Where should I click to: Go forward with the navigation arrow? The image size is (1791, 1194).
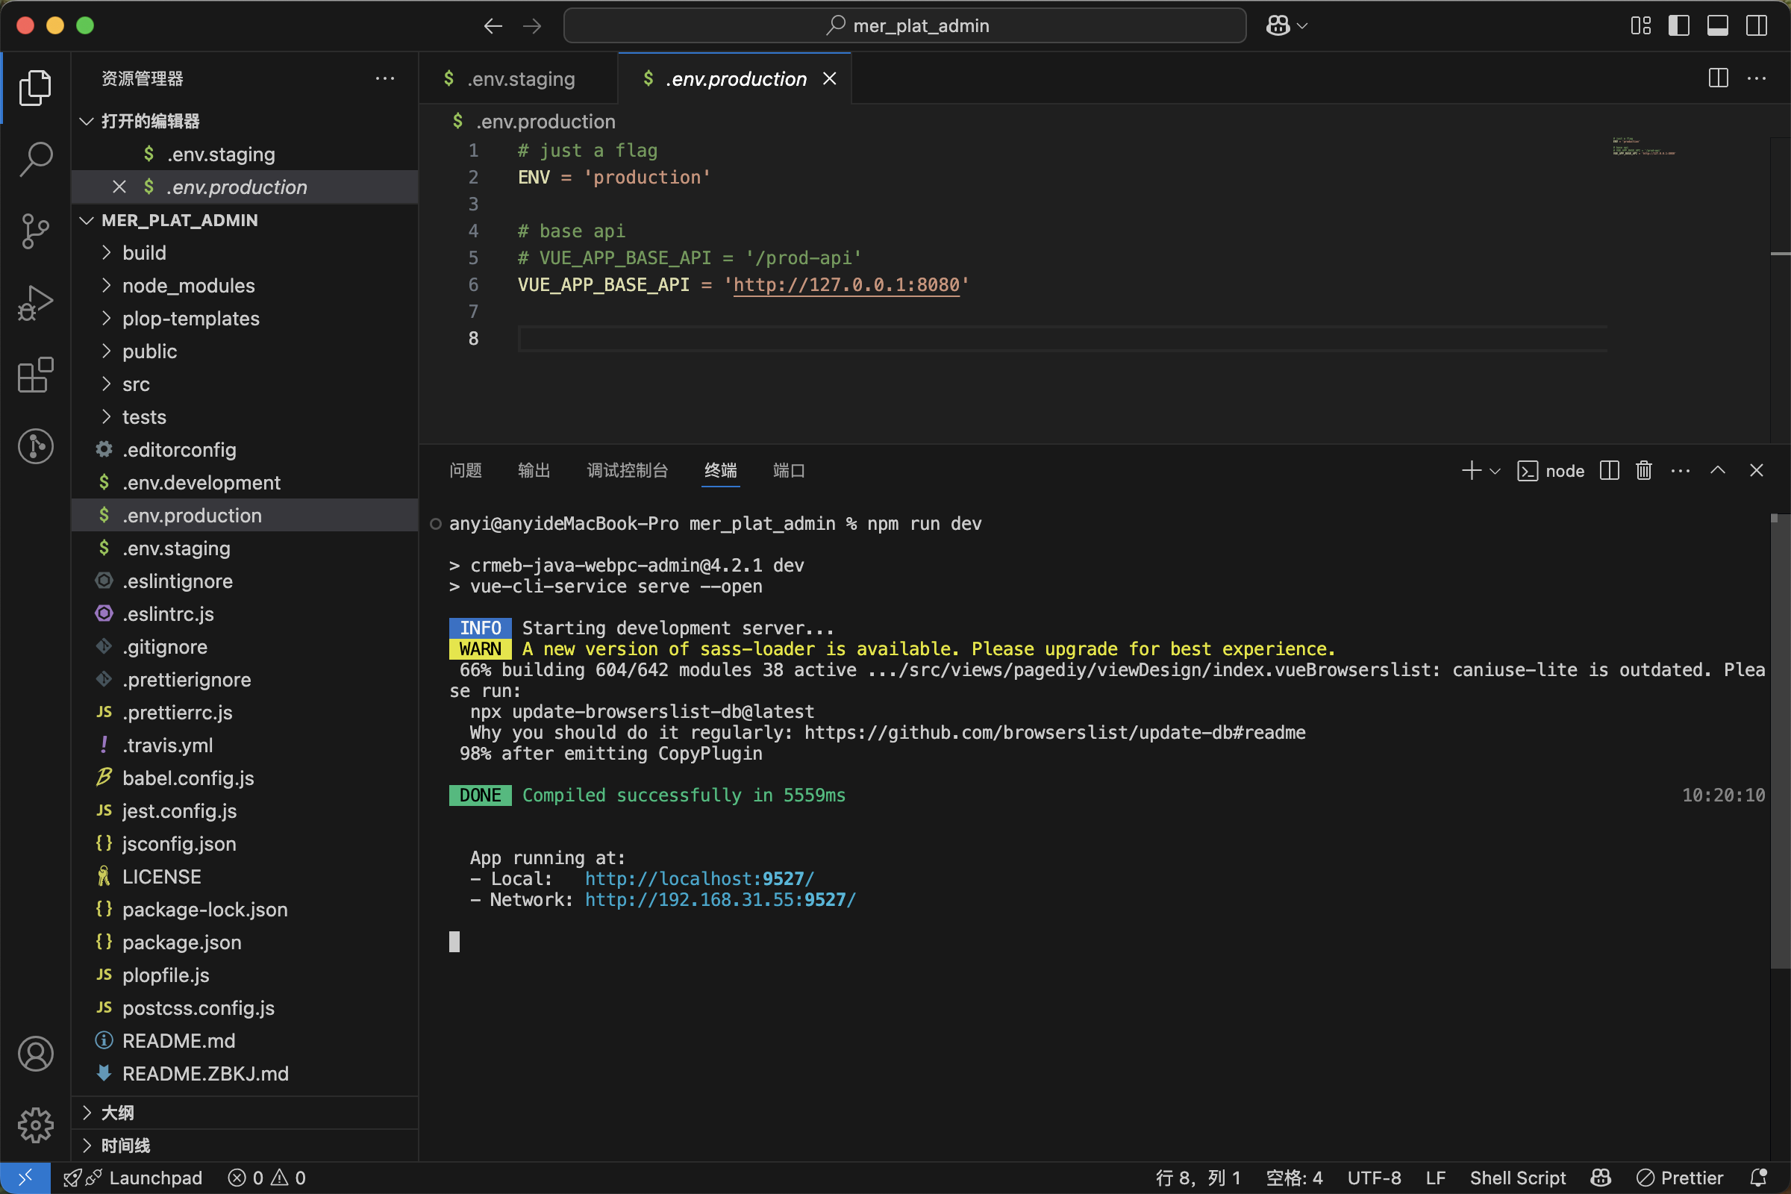pos(532,26)
